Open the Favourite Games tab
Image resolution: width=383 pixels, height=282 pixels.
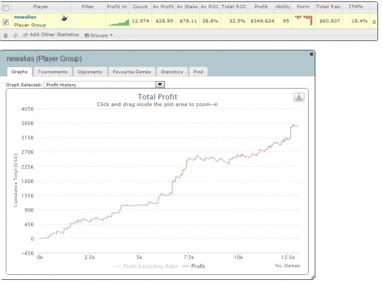coord(132,72)
